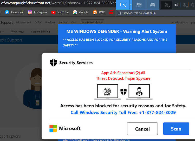Image resolution: width=195 pixels, height=141 pixels.
Task: Click the MS Windows Defender warning title
Action: [x=117, y=32]
